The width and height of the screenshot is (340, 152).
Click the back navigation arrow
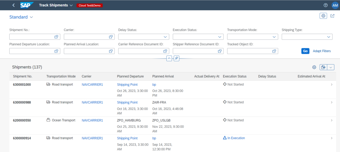click(13, 5)
